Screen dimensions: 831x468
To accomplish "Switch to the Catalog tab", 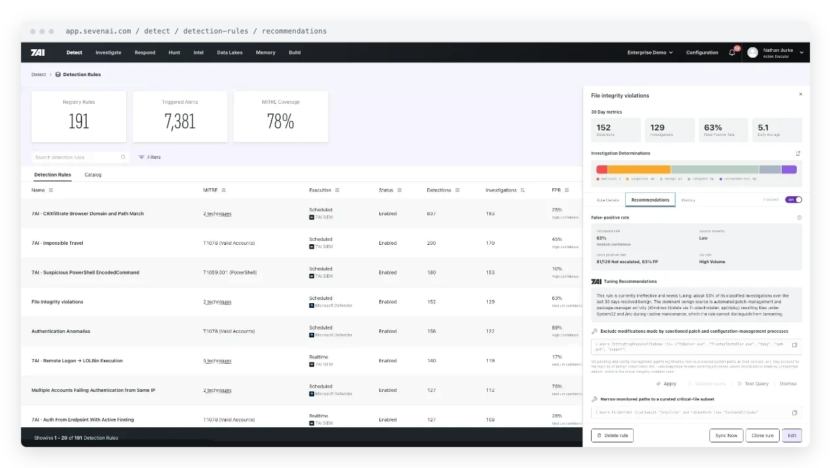I will click(x=93, y=175).
